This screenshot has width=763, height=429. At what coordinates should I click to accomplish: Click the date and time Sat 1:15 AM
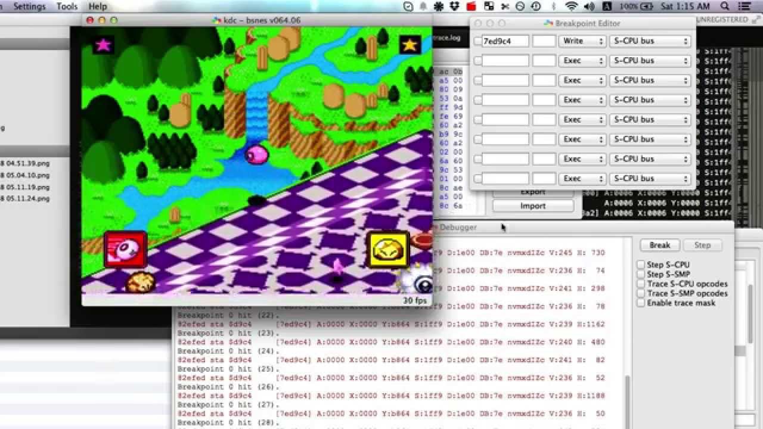coord(686,7)
